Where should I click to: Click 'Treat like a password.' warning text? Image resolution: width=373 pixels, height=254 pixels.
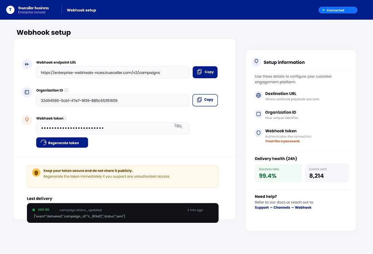[282, 141]
